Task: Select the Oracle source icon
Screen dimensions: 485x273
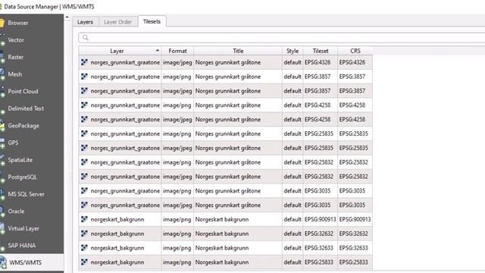Action: click(x=2, y=212)
